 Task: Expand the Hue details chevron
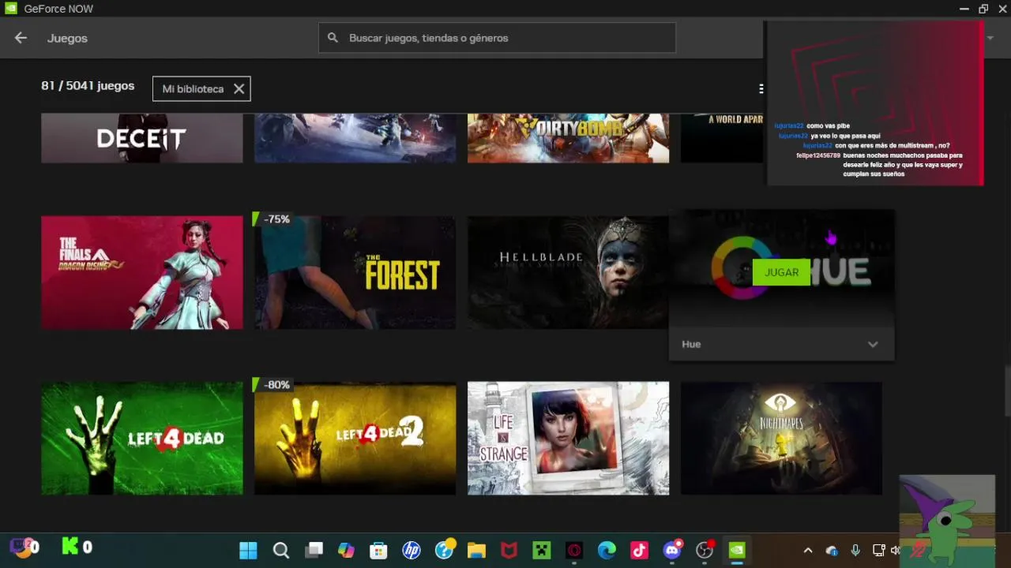(x=873, y=345)
